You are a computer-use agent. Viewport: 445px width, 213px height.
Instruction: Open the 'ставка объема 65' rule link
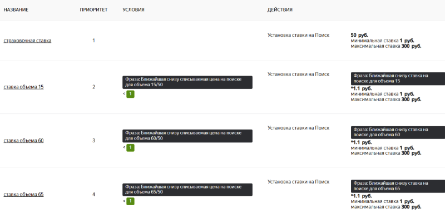23,195
